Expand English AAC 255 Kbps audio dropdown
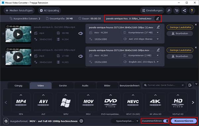Screen dimensions: 199x126 (x=158, y=62)
